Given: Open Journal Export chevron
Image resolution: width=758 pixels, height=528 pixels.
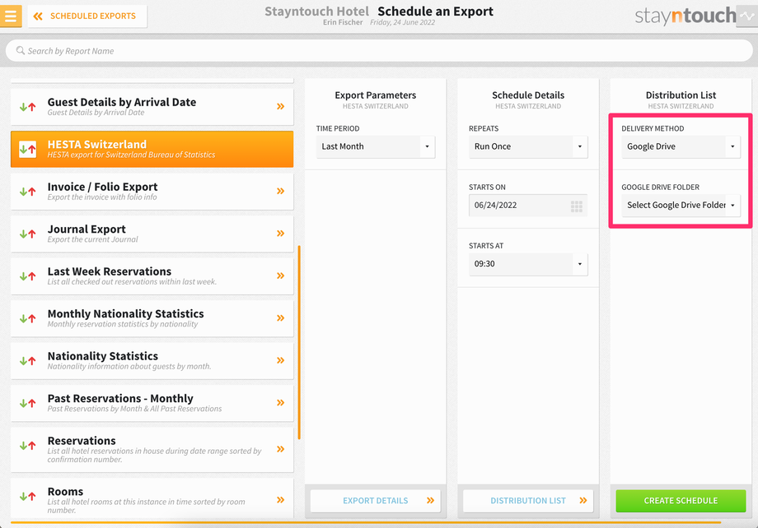Looking at the screenshot, I should pyautogui.click(x=280, y=234).
